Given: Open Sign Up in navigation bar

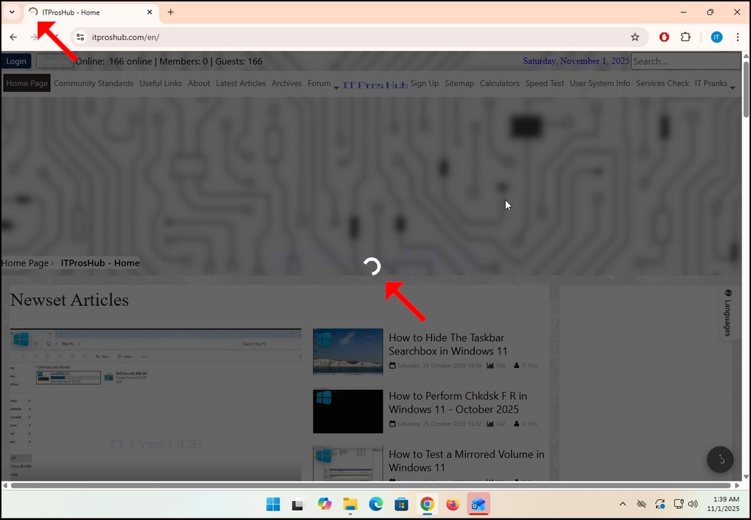Looking at the screenshot, I should click(424, 83).
